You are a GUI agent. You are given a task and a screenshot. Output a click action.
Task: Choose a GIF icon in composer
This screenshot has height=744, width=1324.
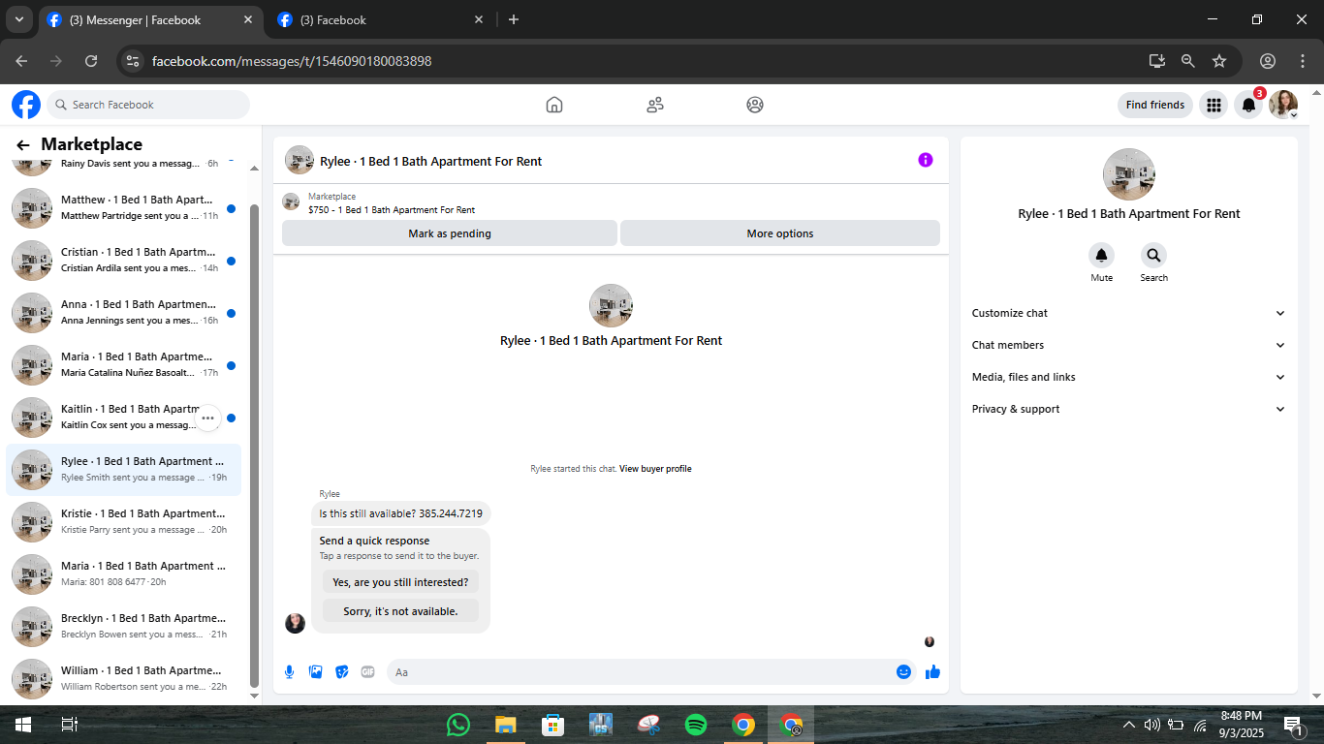pyautogui.click(x=368, y=672)
